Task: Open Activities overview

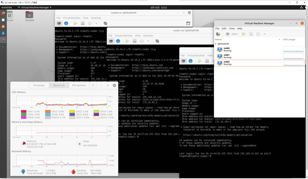Action: tap(7, 7)
